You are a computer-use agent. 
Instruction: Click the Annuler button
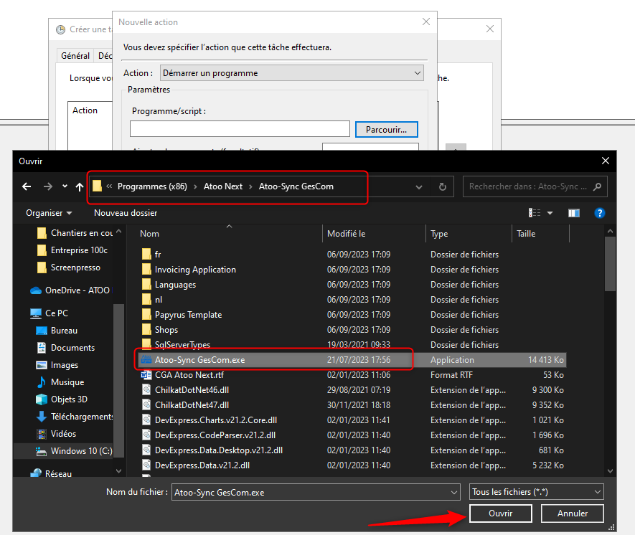[573, 513]
